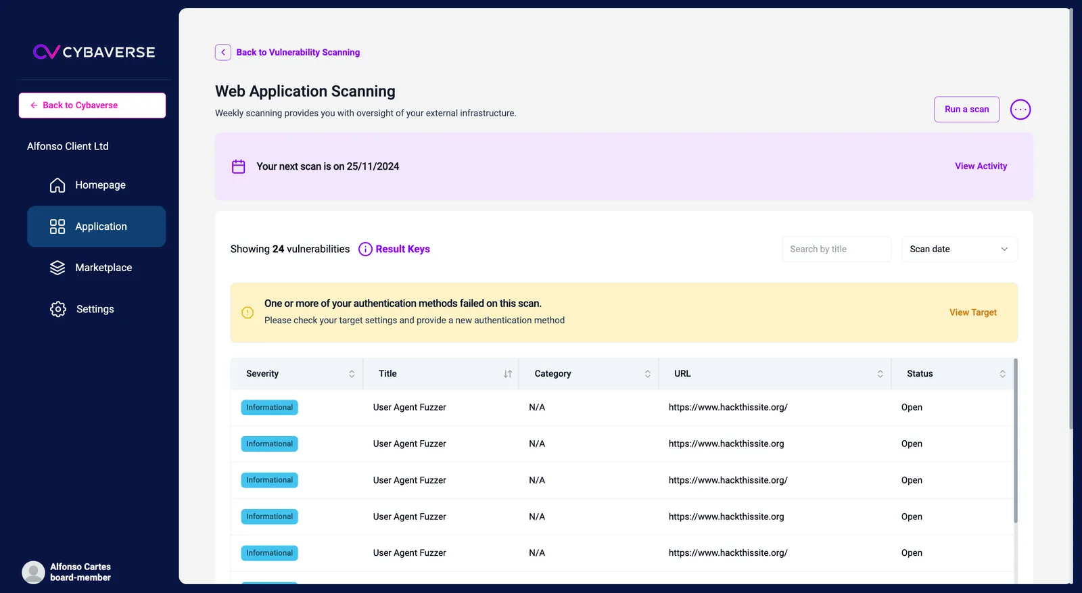Screen dimensions: 1082x593
Task: Click the warning icon in authentication alert
Action: coord(248,312)
